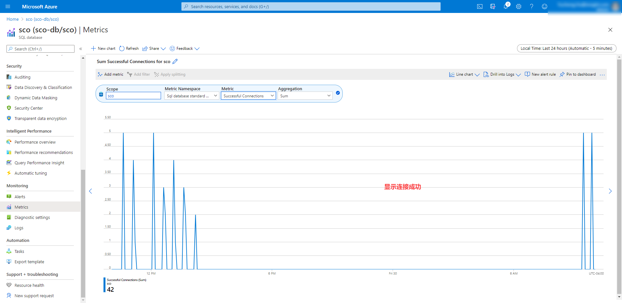Open portal settings gear
The width and height of the screenshot is (622, 303).
click(x=519, y=6)
